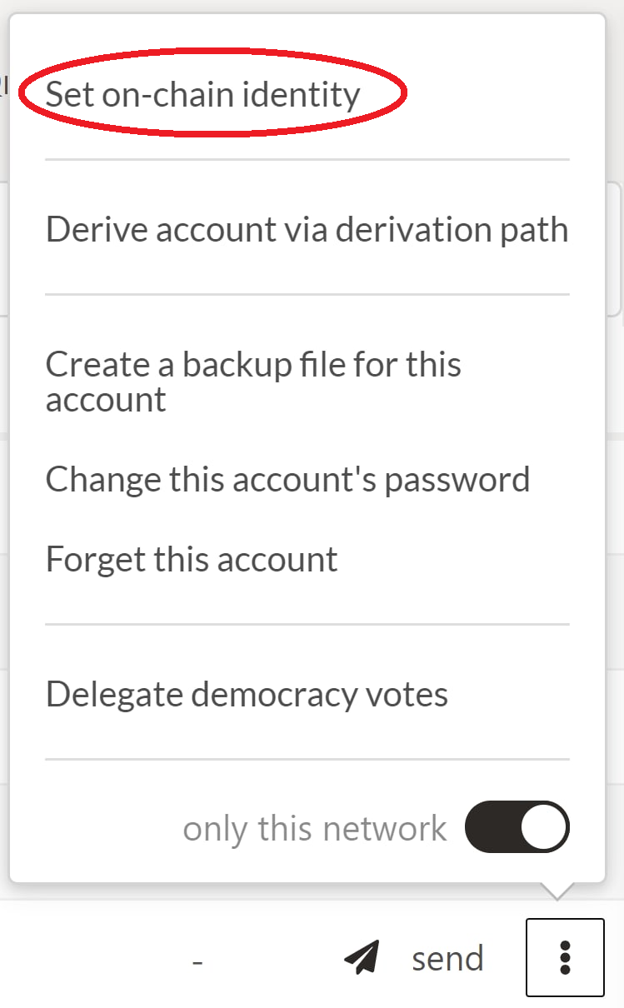
Task: Click the word identity in the circled entry
Action: tap(302, 94)
